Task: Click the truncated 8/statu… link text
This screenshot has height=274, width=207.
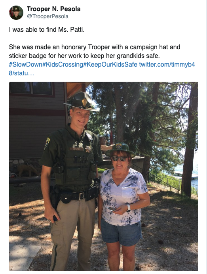Action: coord(21,73)
